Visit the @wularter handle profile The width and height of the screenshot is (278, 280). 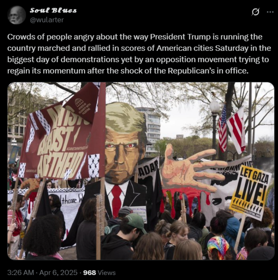[47, 20]
